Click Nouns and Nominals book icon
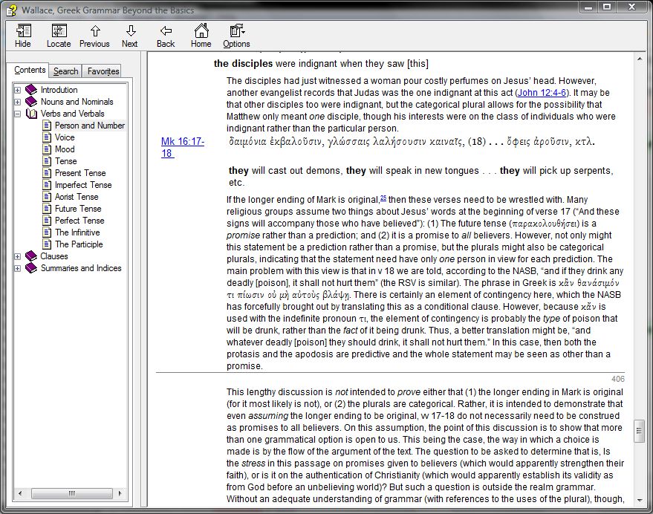 click(31, 102)
